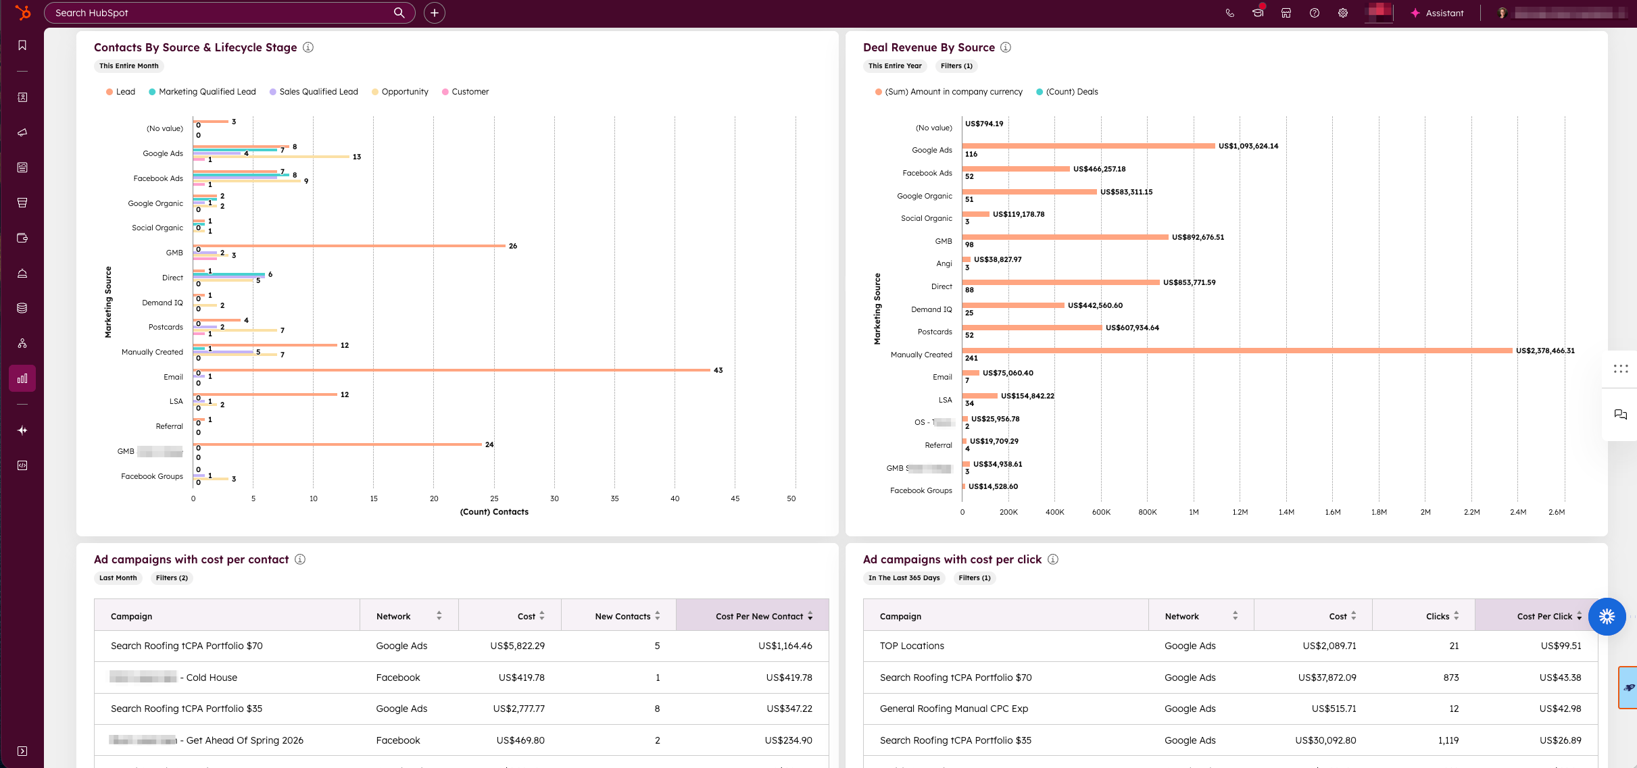This screenshot has height=768, width=1637.
Task: Click the Help question mark icon
Action: (x=1315, y=13)
